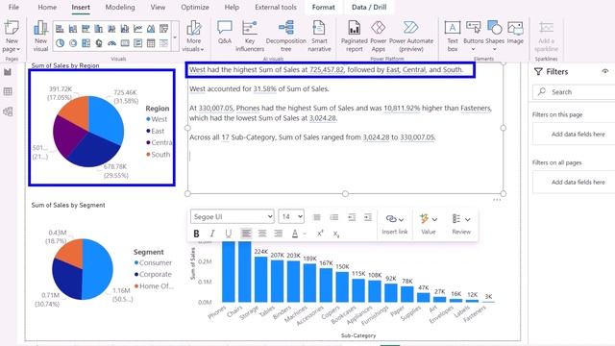This screenshot has height=346, width=615.
Task: Toggle bold formatting
Action: point(196,234)
